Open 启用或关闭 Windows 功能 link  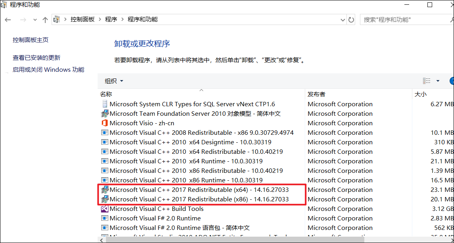48,70
